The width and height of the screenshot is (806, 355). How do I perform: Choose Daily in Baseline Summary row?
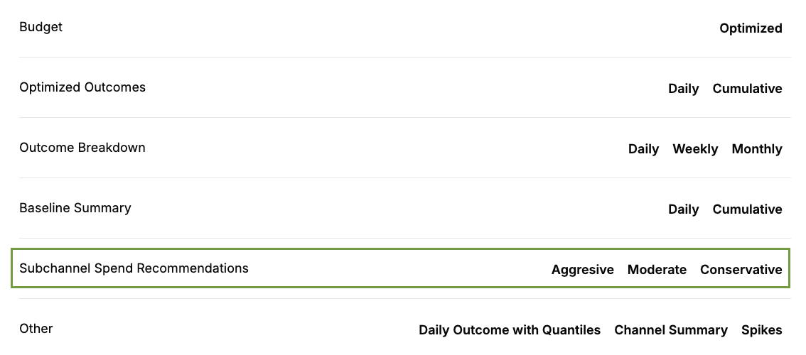683,209
